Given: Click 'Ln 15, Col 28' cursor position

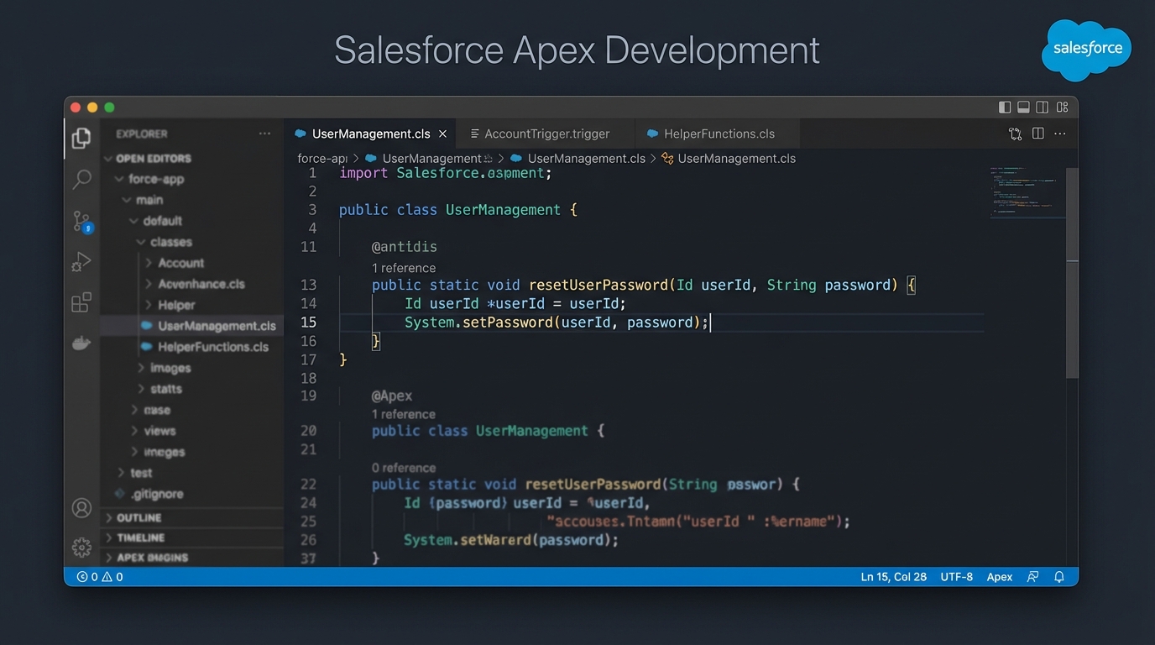Looking at the screenshot, I should tap(893, 577).
